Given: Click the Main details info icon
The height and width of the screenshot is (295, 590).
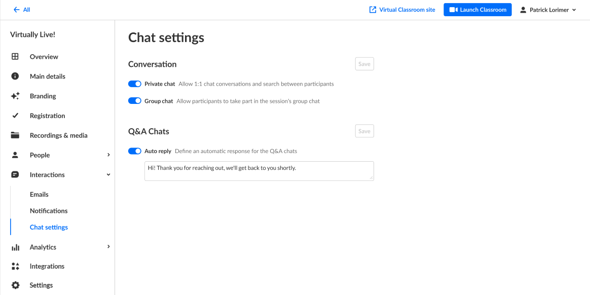Looking at the screenshot, I should click(x=15, y=77).
